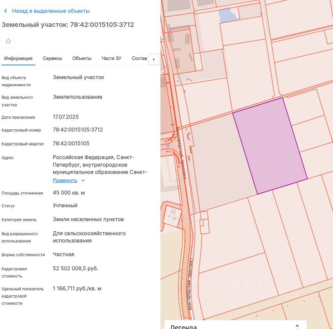Click the cadastral number value 78:42:0015105:3712
Viewport: 333px width, 329px height.
(78, 130)
